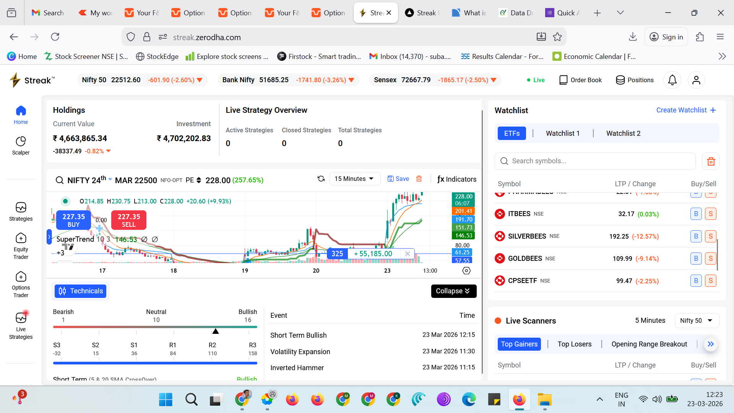This screenshot has height=413, width=734.
Task: Click the 227.35 BUY button
Action: (x=73, y=220)
